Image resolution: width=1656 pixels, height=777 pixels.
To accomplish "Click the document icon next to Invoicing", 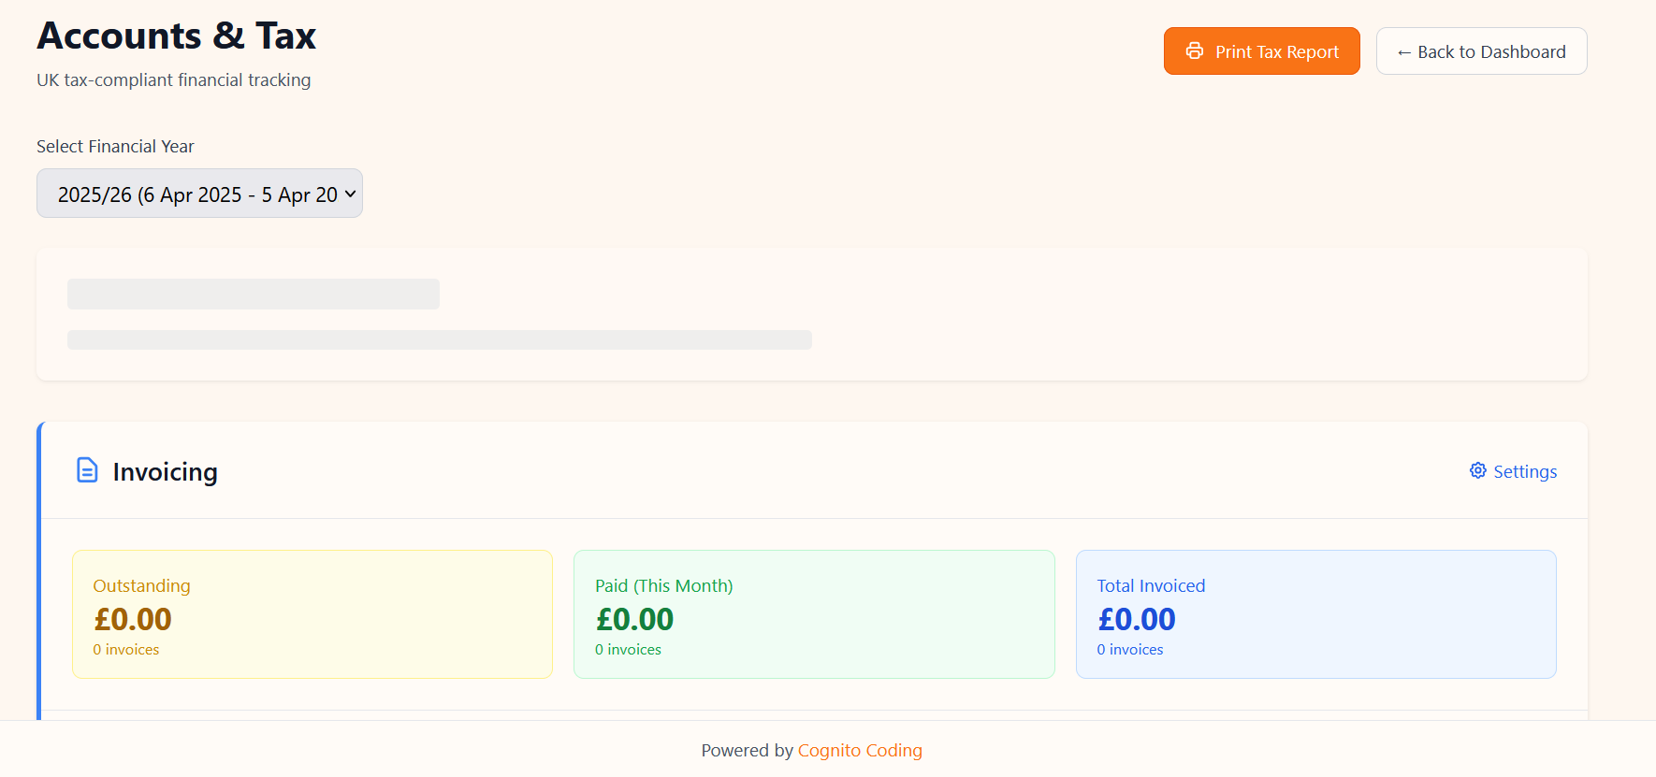I will (87, 470).
